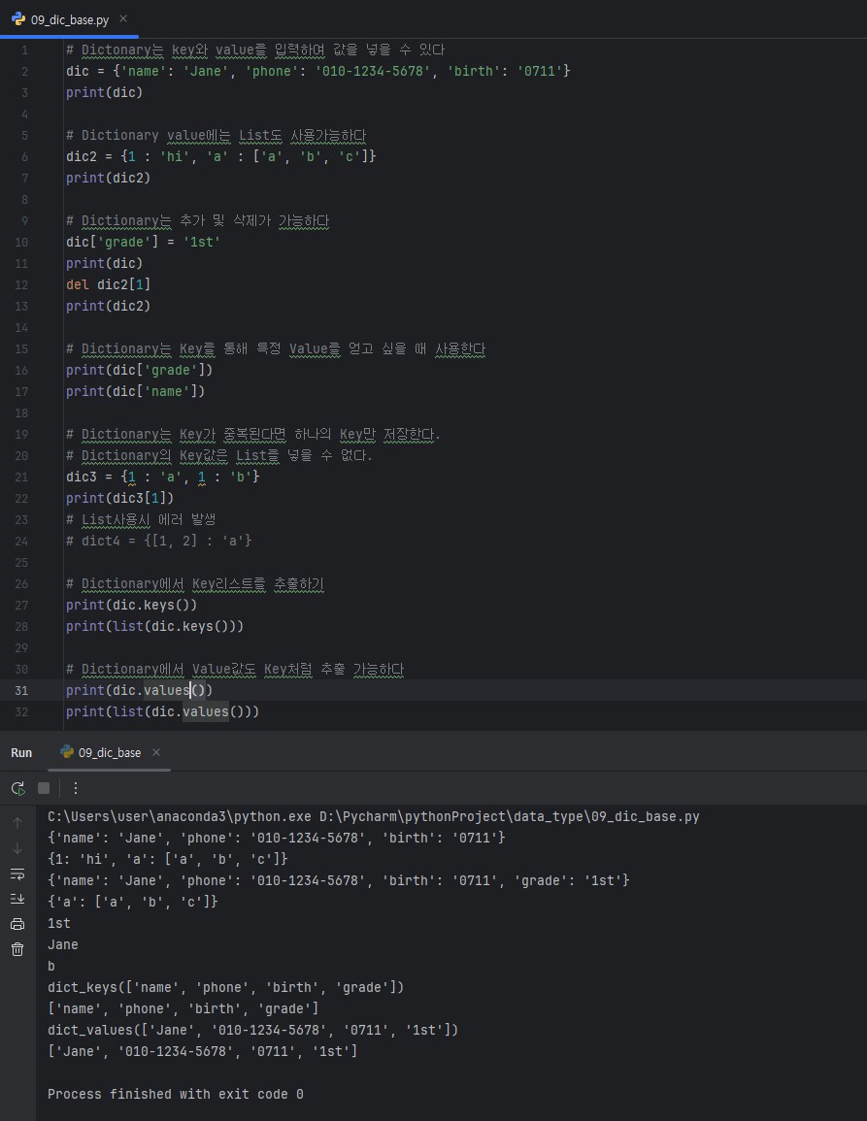Click the first-line Dictonary comment
Image resolution: width=867 pixels, height=1121 pixels.
point(255,50)
